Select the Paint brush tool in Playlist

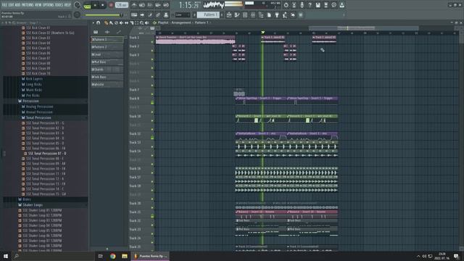click(x=111, y=22)
